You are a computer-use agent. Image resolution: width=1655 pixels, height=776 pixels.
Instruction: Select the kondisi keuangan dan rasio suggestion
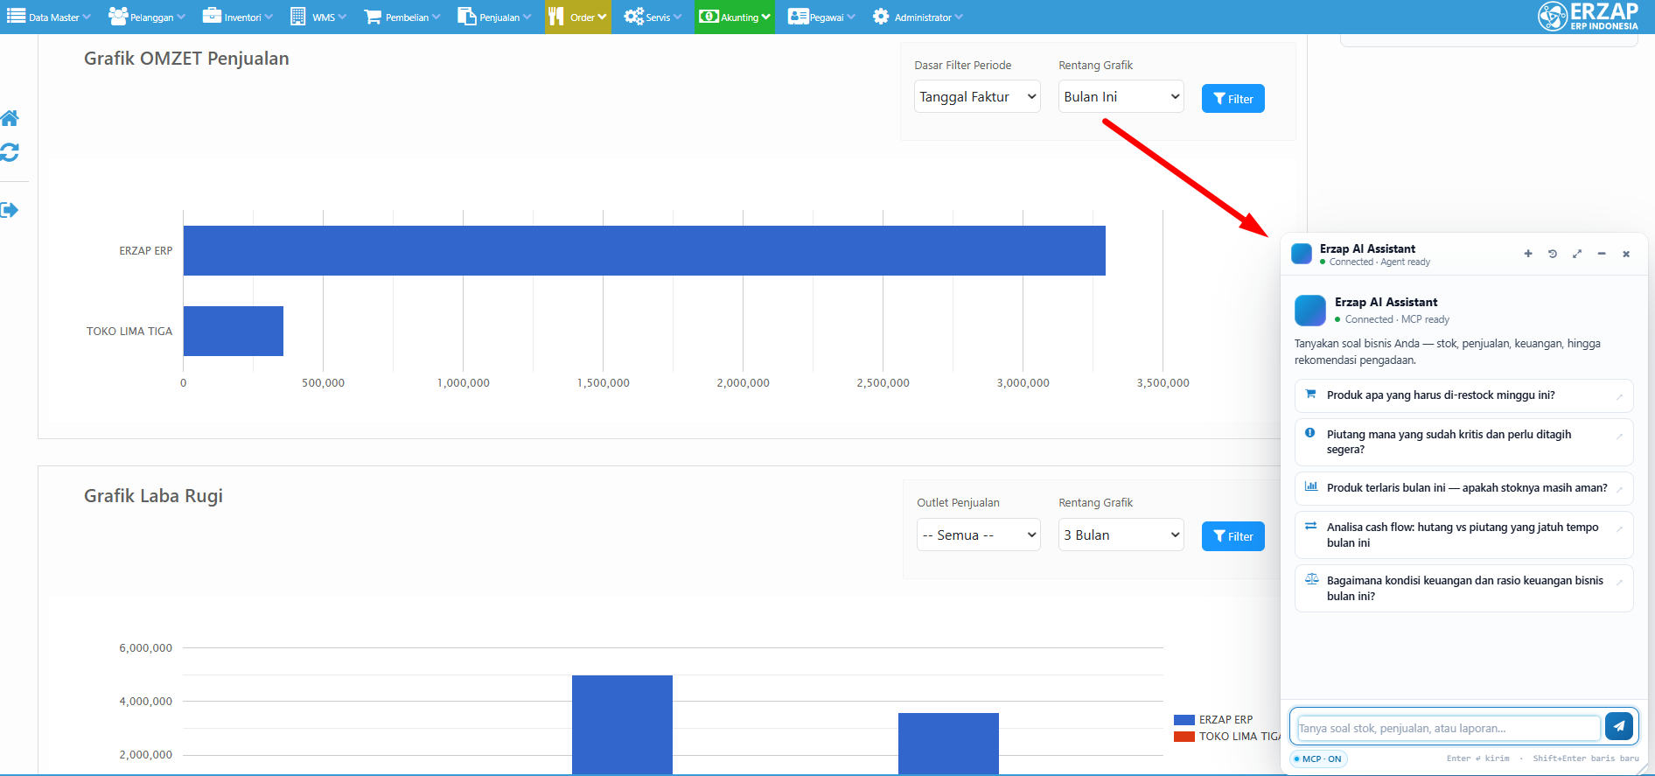[x=1463, y=588]
